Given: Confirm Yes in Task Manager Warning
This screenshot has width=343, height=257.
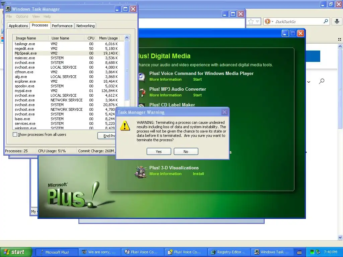Looking at the screenshot, I should coord(159,152).
